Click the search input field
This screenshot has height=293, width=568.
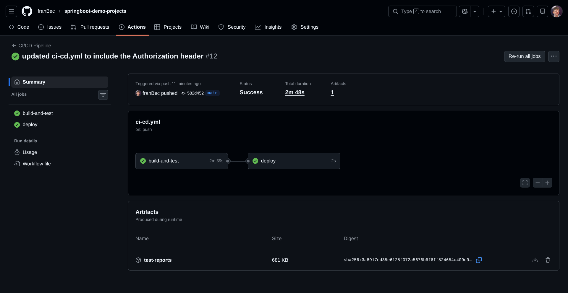pyautogui.click(x=422, y=11)
